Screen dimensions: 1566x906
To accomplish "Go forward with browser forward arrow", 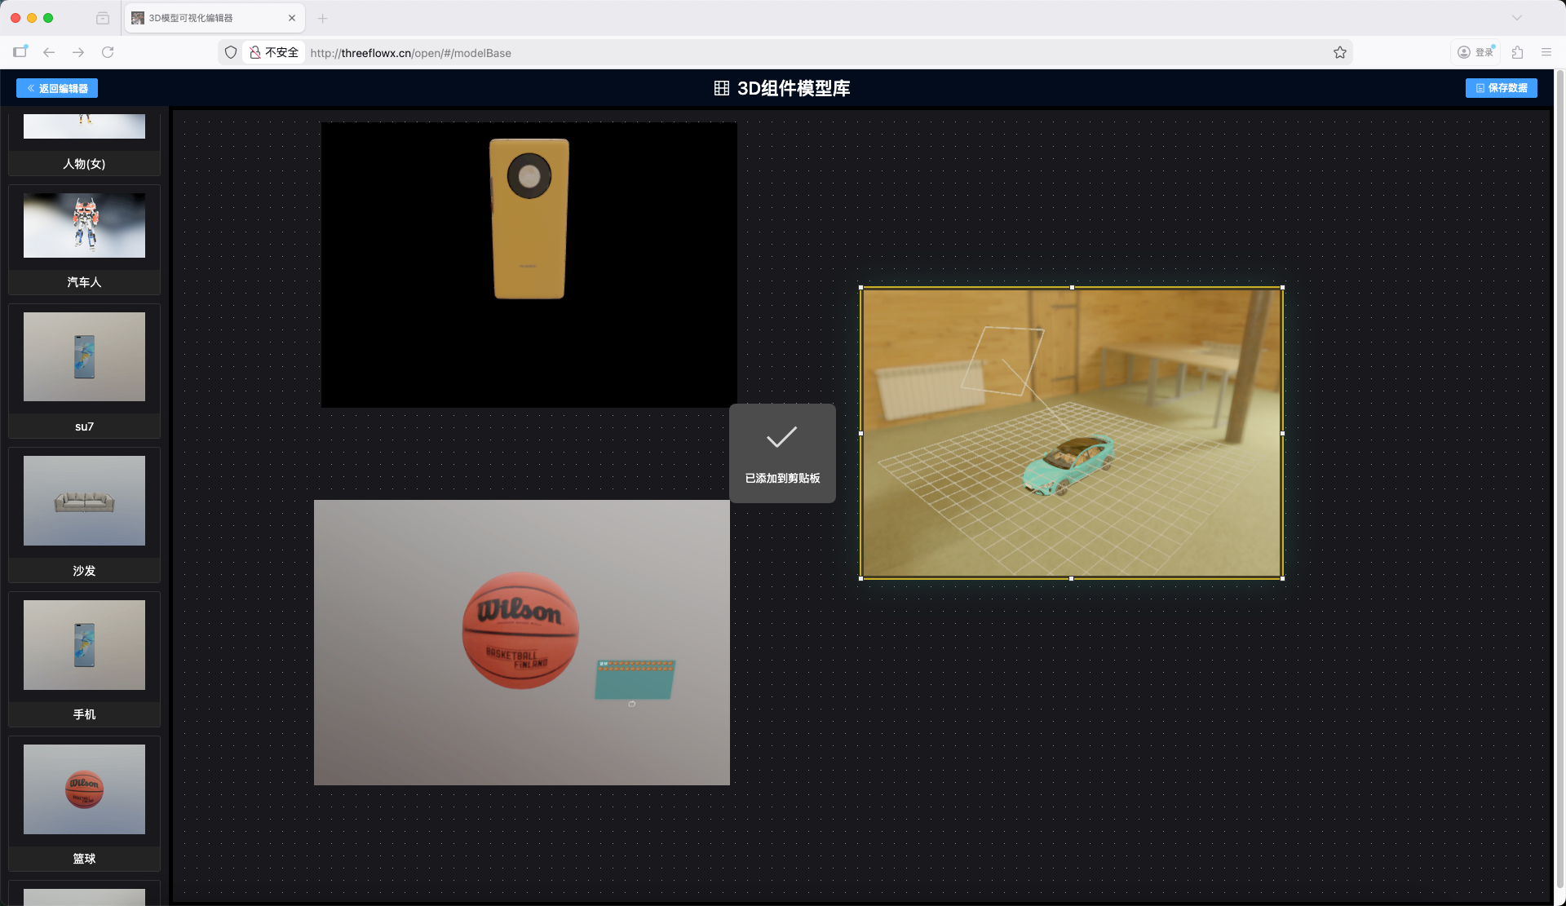I will (78, 52).
